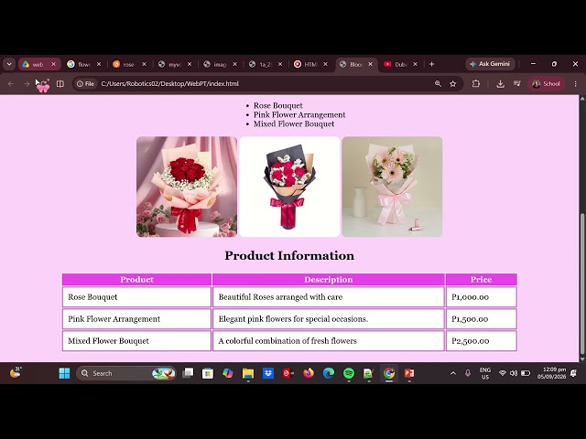The image size is (586, 439).
Task: Switch to the "HTM" browser tab
Action: point(310,64)
